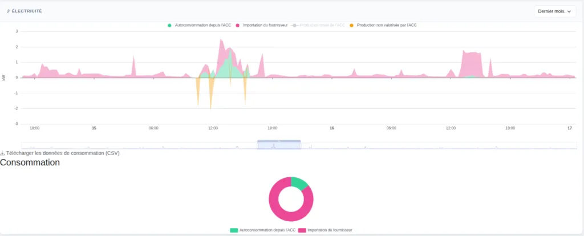Image resolution: width=584 pixels, height=236 pixels.
Task: Toggle 'Importation du fournisseur' chart legend series
Action: (261, 25)
